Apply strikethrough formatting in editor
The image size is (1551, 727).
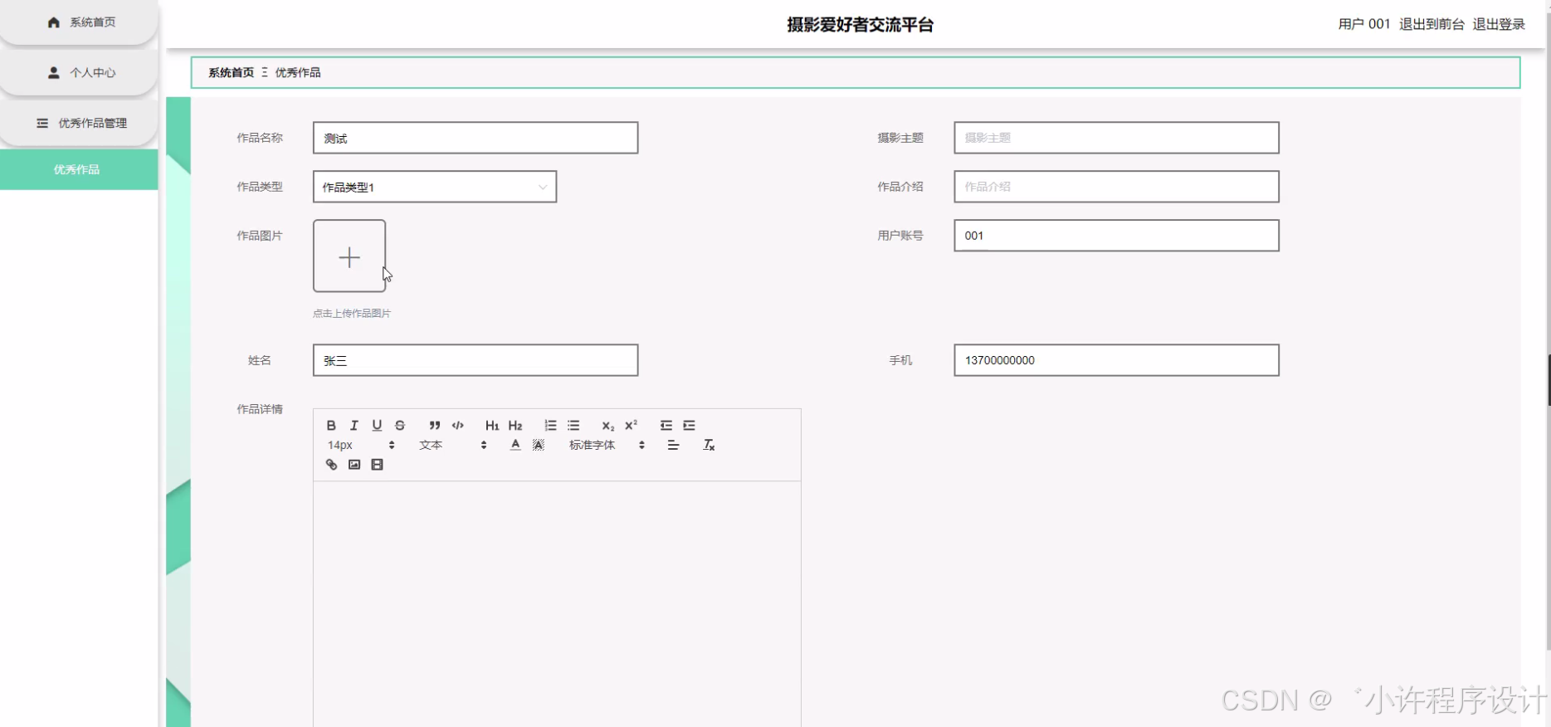coord(400,425)
